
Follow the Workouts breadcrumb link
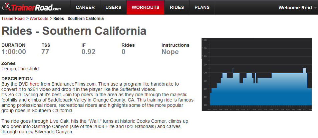(x=39, y=19)
